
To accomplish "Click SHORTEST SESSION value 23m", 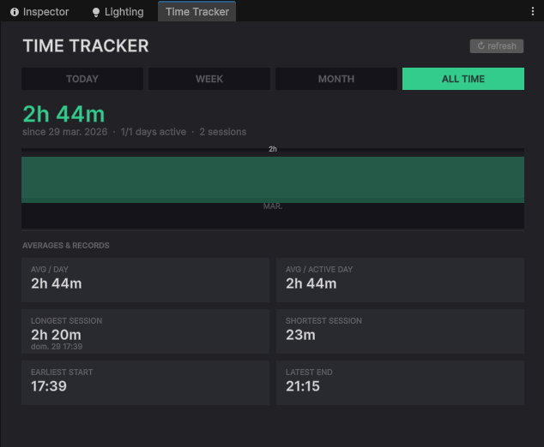I will click(300, 335).
